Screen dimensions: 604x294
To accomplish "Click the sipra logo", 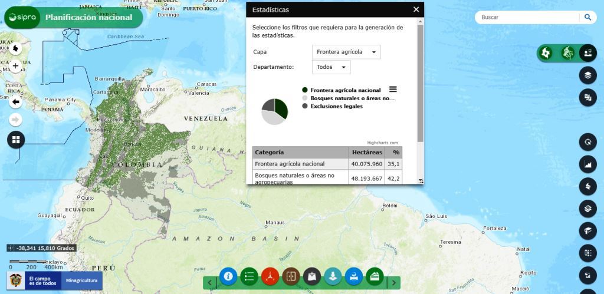I will [x=22, y=17].
